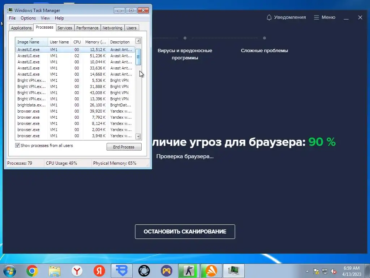Open the black circular lens taskbar icon
The image size is (370, 278).
[144, 271]
